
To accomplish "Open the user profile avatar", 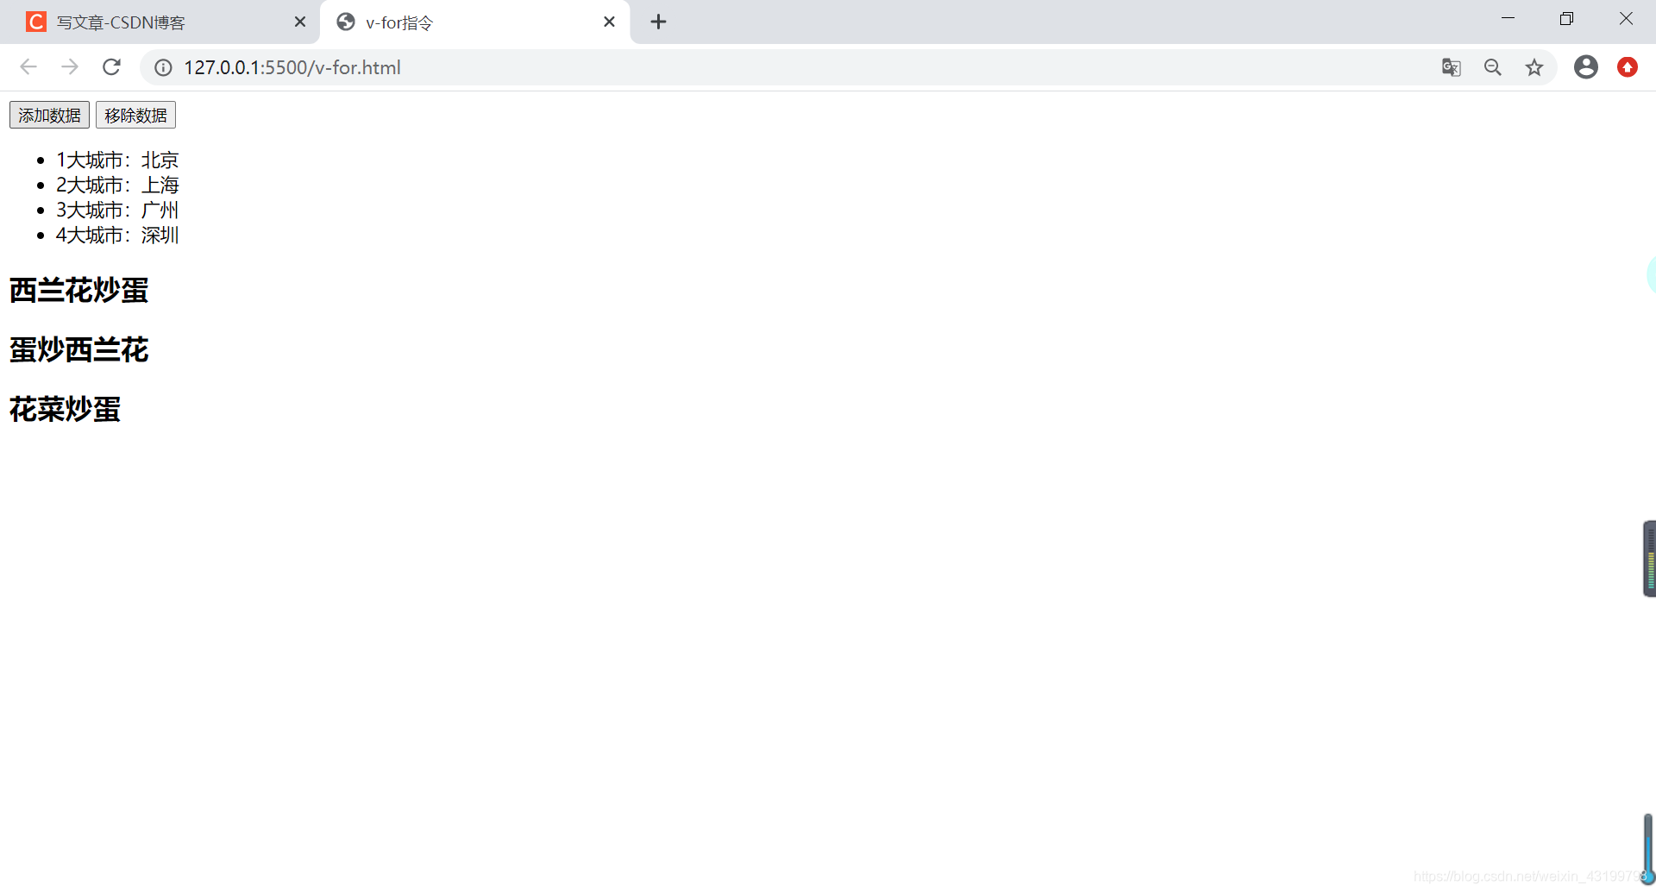I will coord(1585,67).
